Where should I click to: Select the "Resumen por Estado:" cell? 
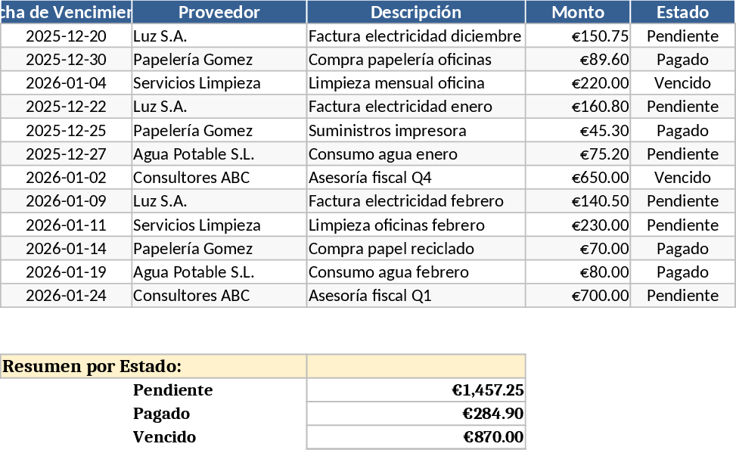click(x=153, y=367)
